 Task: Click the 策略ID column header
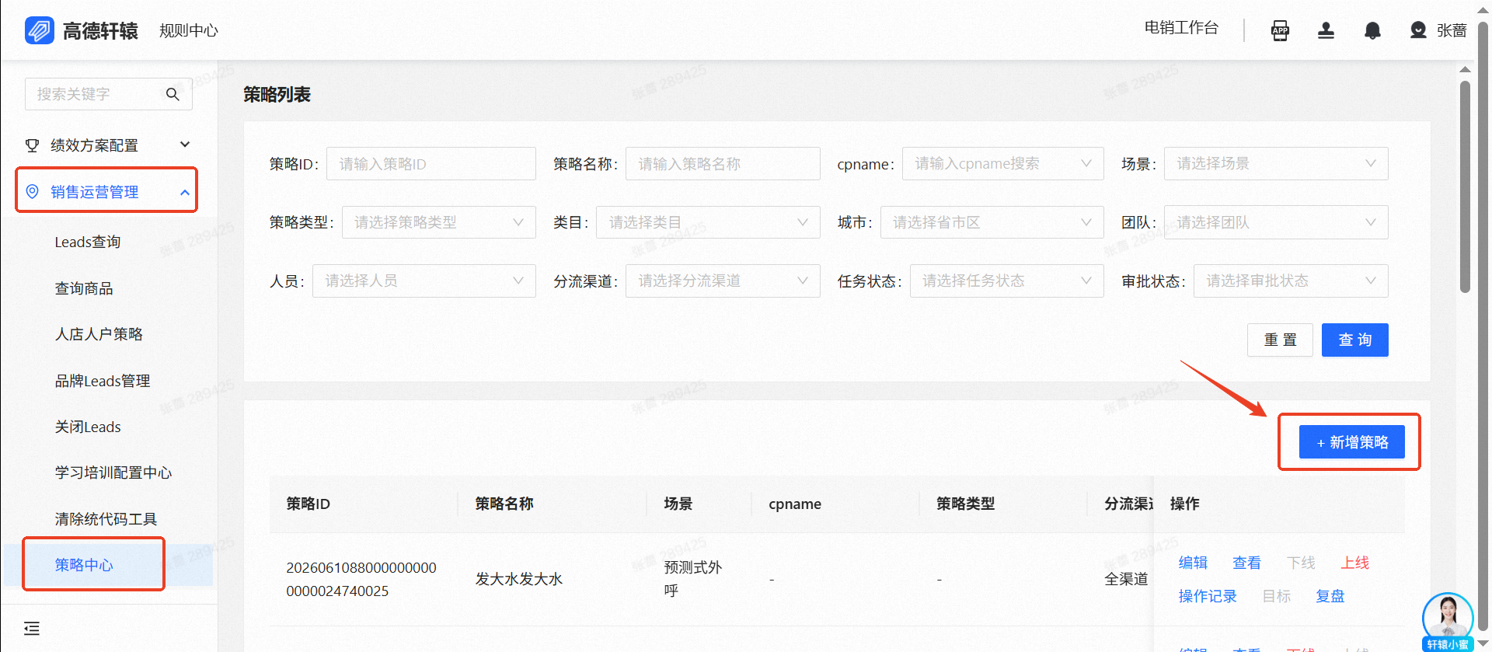click(x=309, y=504)
